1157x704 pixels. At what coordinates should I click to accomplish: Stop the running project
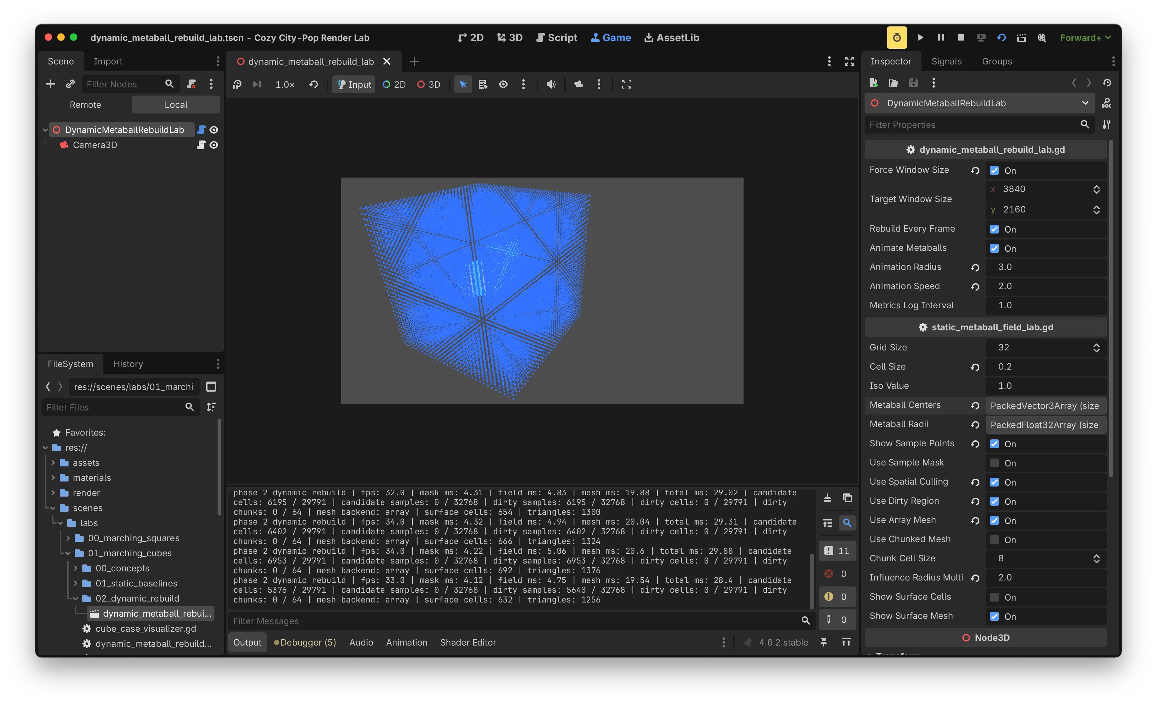961,37
